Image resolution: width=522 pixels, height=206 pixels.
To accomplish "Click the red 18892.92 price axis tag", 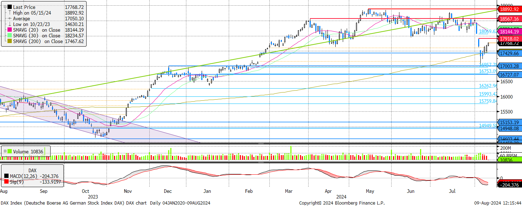I will 509,10.
